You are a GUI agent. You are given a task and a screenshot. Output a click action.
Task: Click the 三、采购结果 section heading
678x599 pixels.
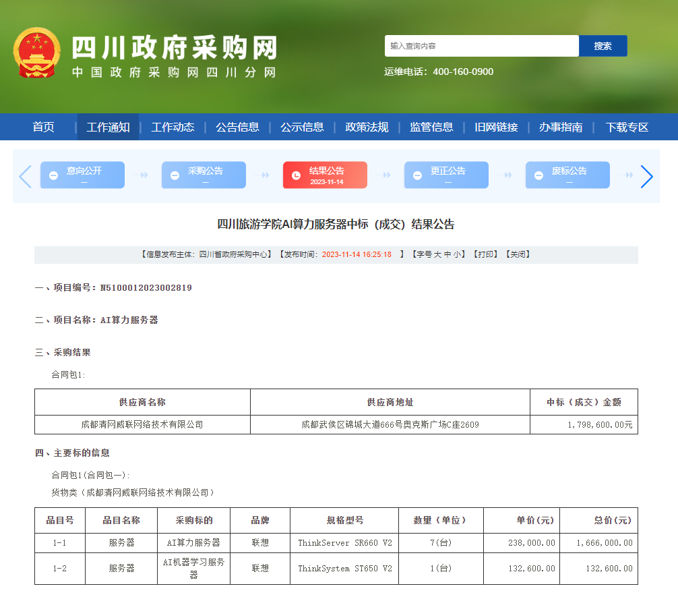[63, 353]
